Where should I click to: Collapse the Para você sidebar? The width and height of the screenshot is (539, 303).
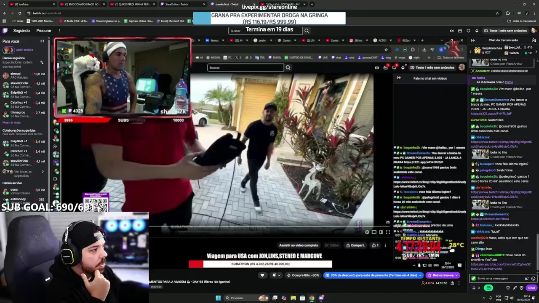(x=42, y=41)
